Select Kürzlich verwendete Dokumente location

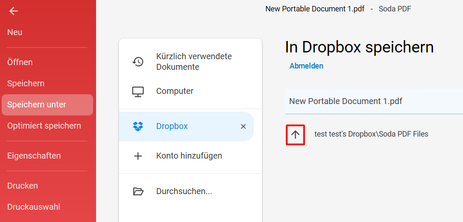[194, 62]
